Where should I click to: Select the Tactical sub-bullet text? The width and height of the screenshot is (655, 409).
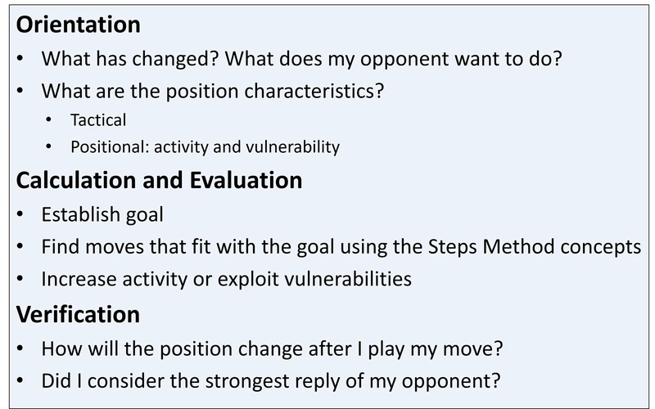tap(98, 119)
